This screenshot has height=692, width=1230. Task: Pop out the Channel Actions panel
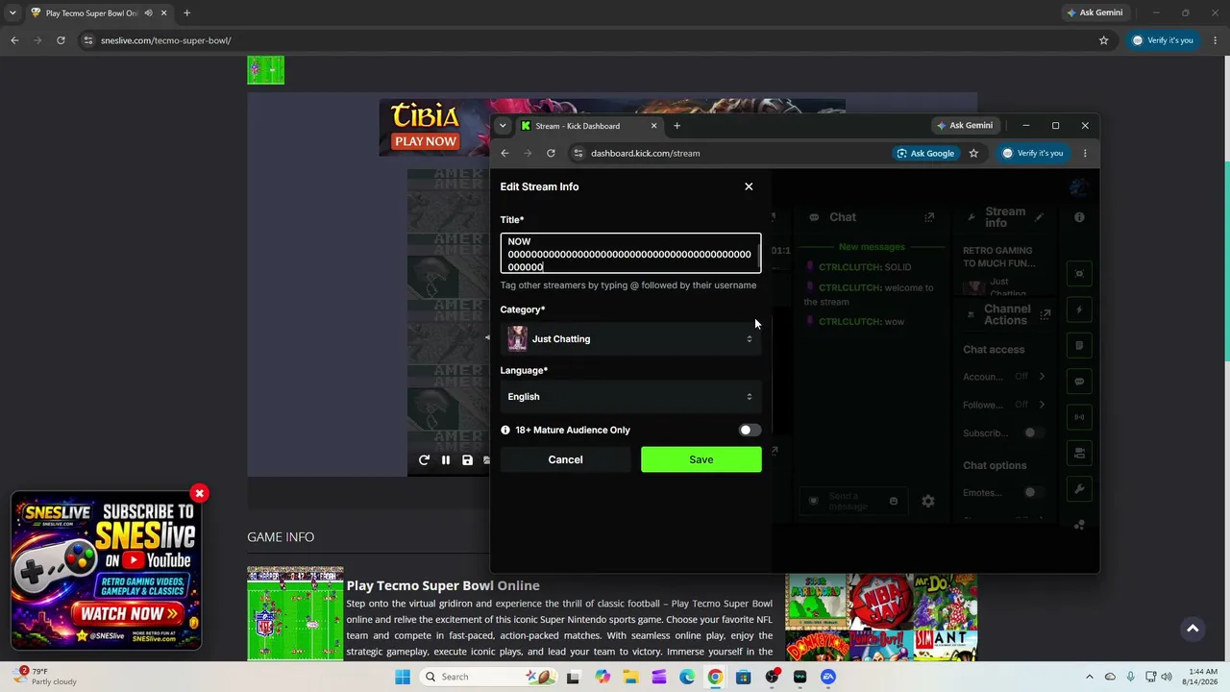[1045, 314]
